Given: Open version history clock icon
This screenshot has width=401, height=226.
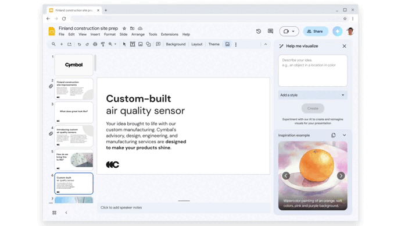Looking at the screenshot, I should point(259,31).
